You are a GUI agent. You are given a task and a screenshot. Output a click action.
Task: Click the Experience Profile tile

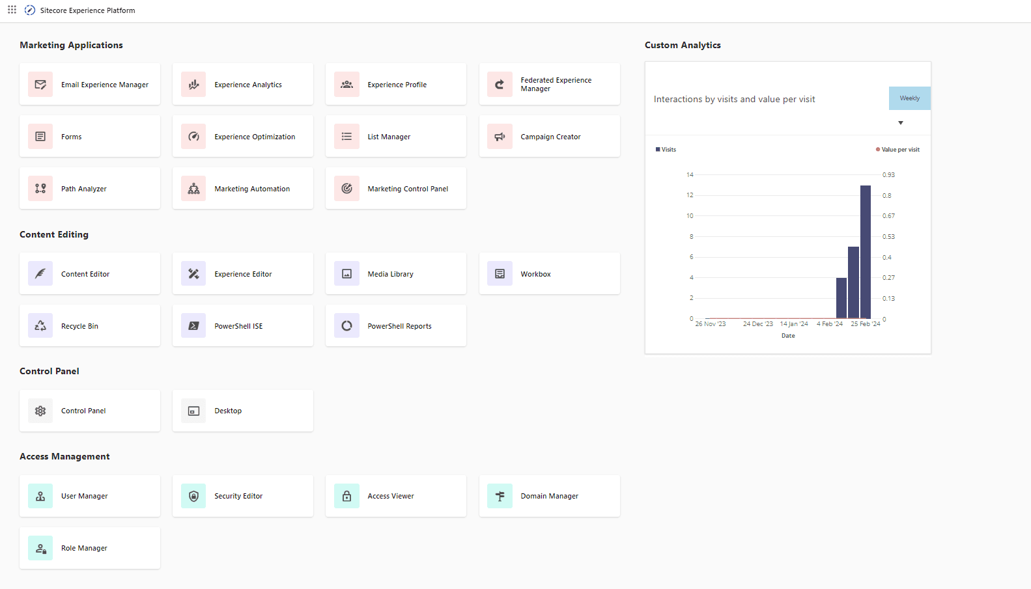coord(396,85)
